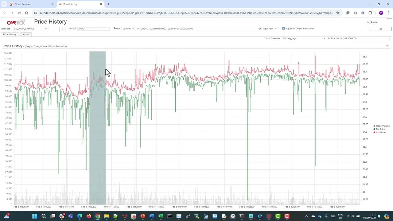Image resolution: width=393 pixels, height=221 pixels.
Task: Switch to the About tab
Action: pyautogui.click(x=26, y=34)
